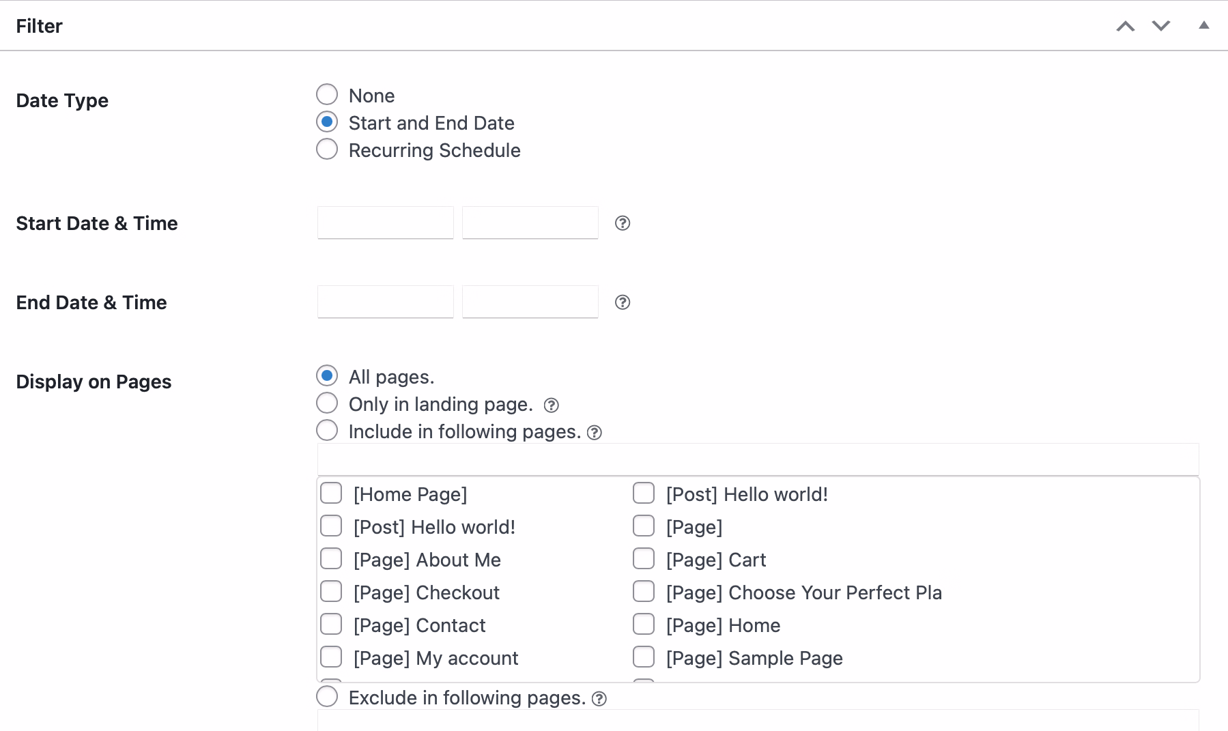
Task: Choose "Include in following pages" option
Action: coord(327,430)
